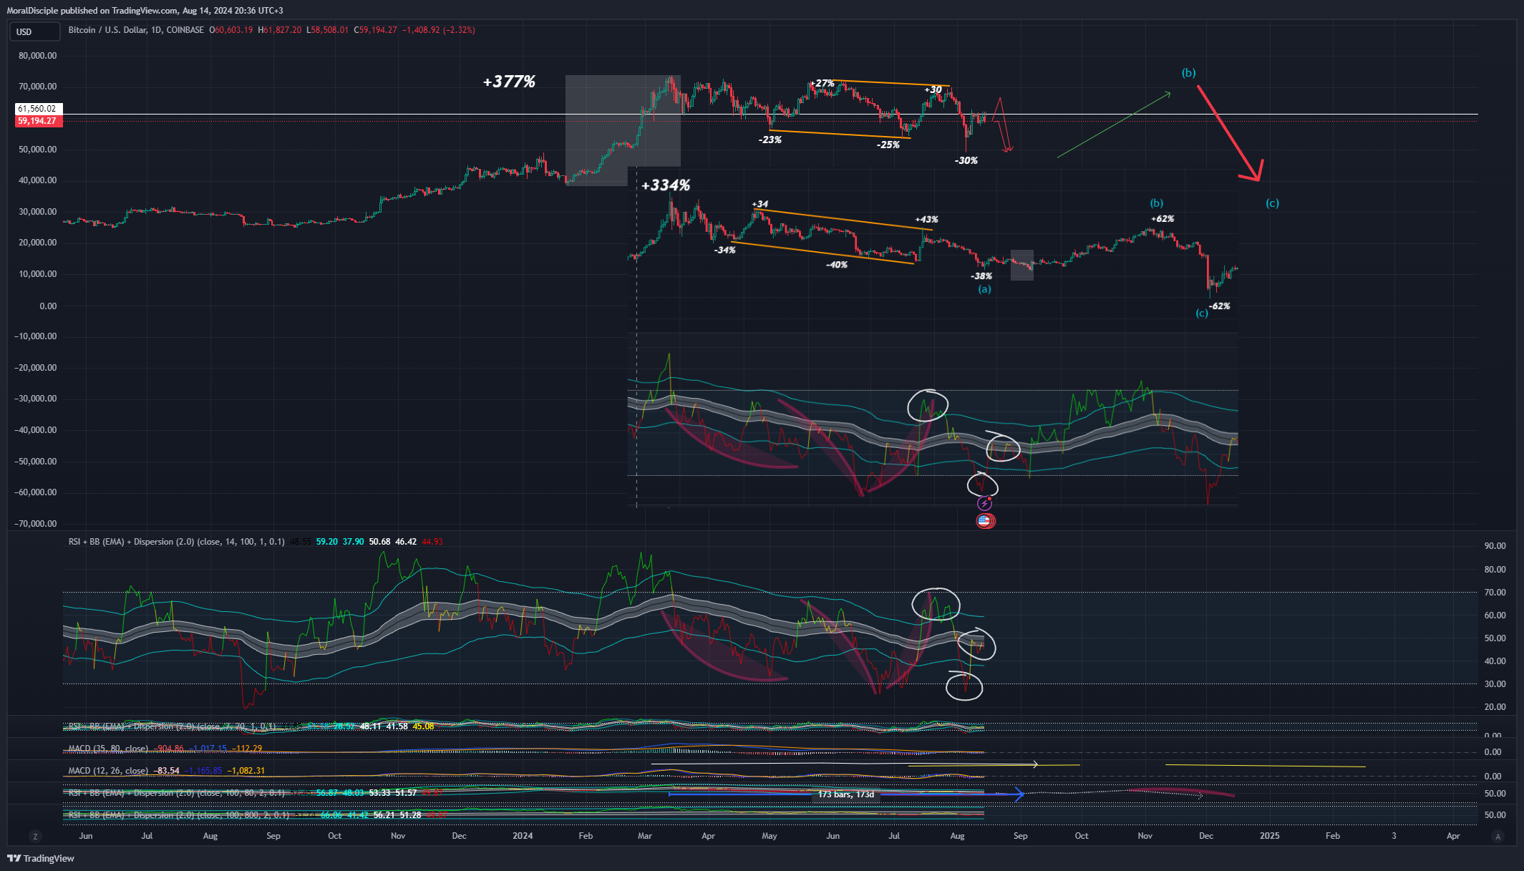Select the +377% text annotation
Screen dimensions: 1524x871
[x=509, y=82]
